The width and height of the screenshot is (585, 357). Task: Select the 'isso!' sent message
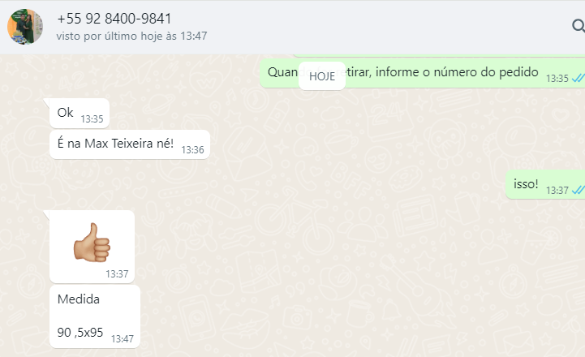click(545, 185)
